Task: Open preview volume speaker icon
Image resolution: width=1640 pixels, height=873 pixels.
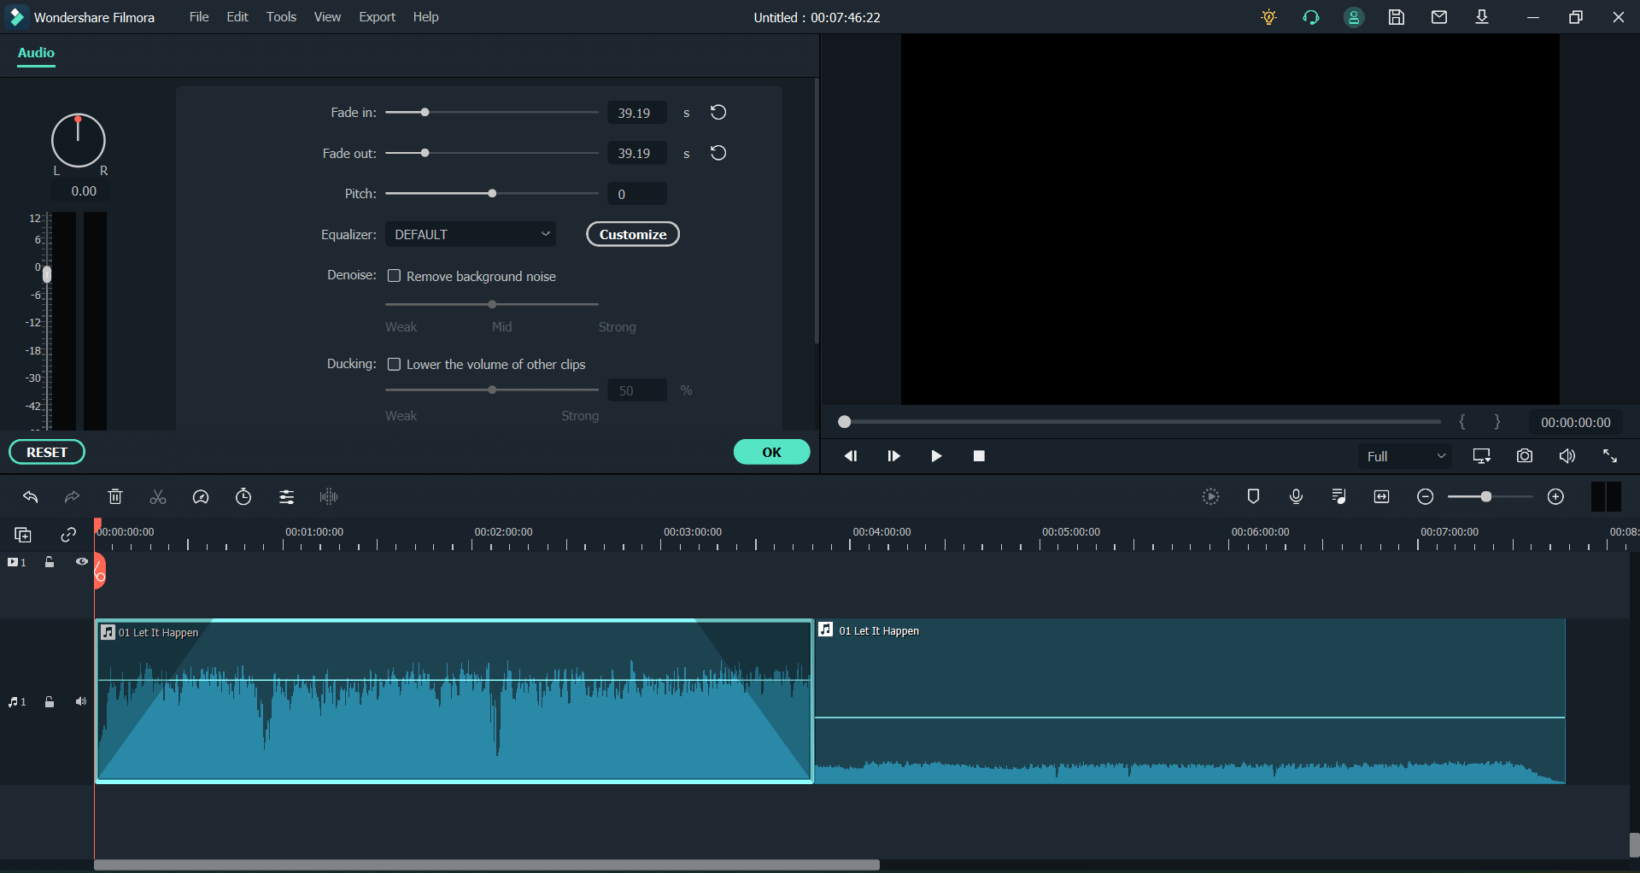Action: tap(1567, 456)
